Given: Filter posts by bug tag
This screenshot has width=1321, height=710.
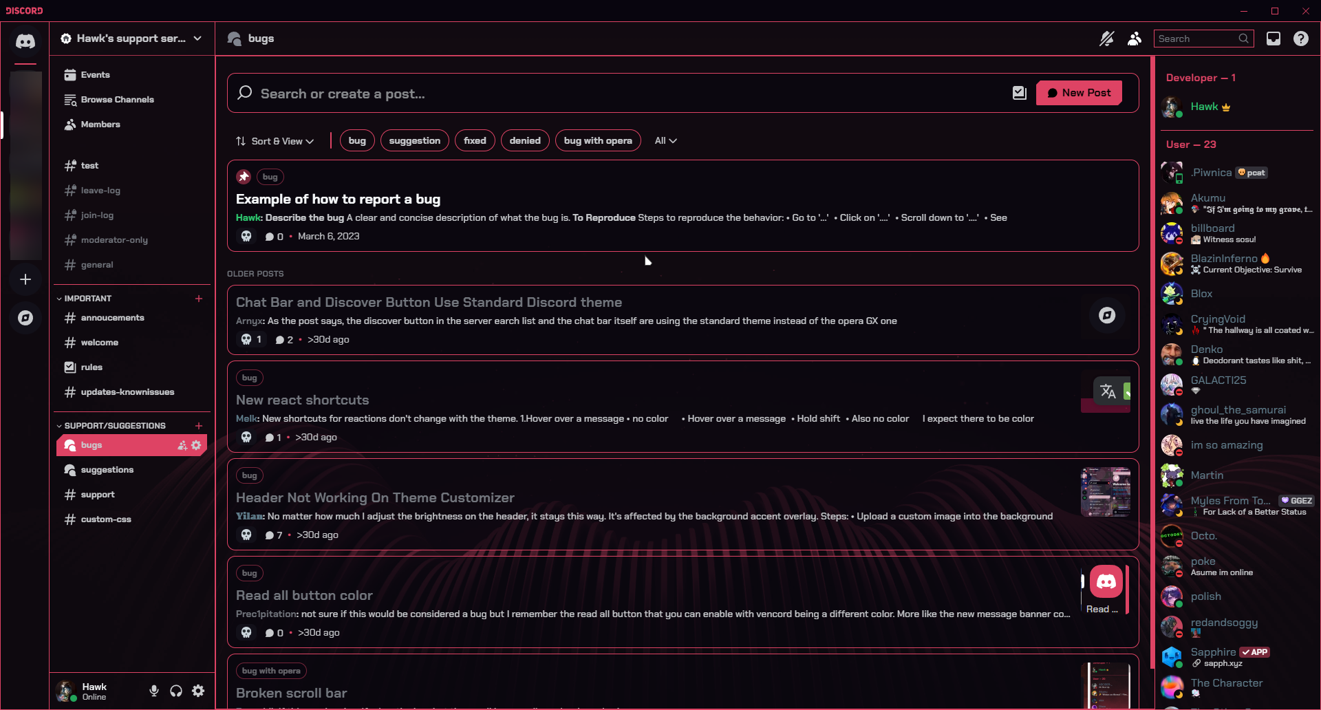Looking at the screenshot, I should [357, 140].
